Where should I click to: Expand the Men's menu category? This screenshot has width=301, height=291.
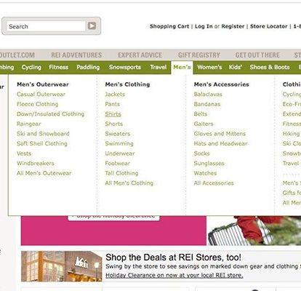182,67
